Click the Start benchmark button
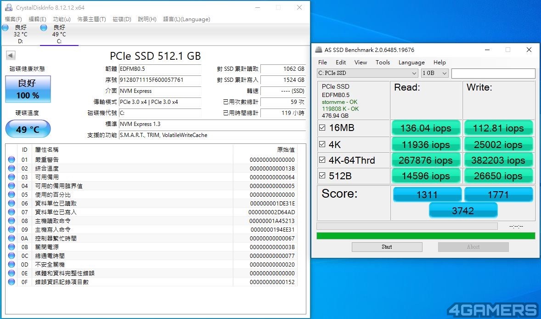Viewport: 541px width, 319px height. (387, 247)
